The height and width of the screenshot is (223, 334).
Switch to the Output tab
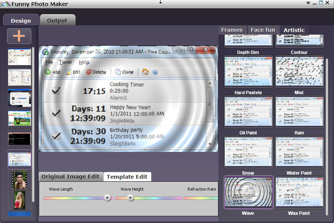point(57,20)
